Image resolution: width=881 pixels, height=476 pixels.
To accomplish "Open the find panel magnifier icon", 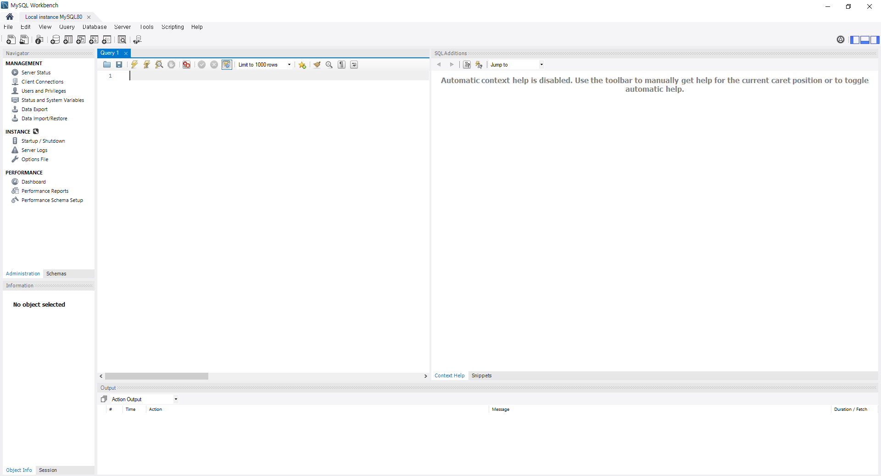I will pyautogui.click(x=329, y=65).
